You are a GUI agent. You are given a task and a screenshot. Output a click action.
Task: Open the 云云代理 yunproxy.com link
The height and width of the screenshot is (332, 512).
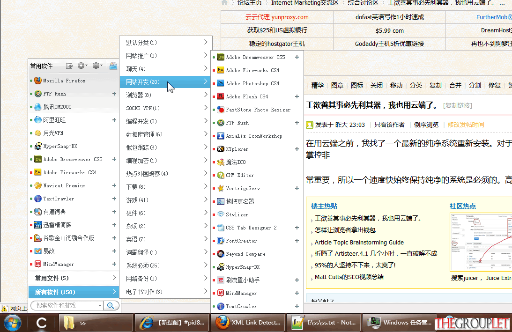coord(277,17)
